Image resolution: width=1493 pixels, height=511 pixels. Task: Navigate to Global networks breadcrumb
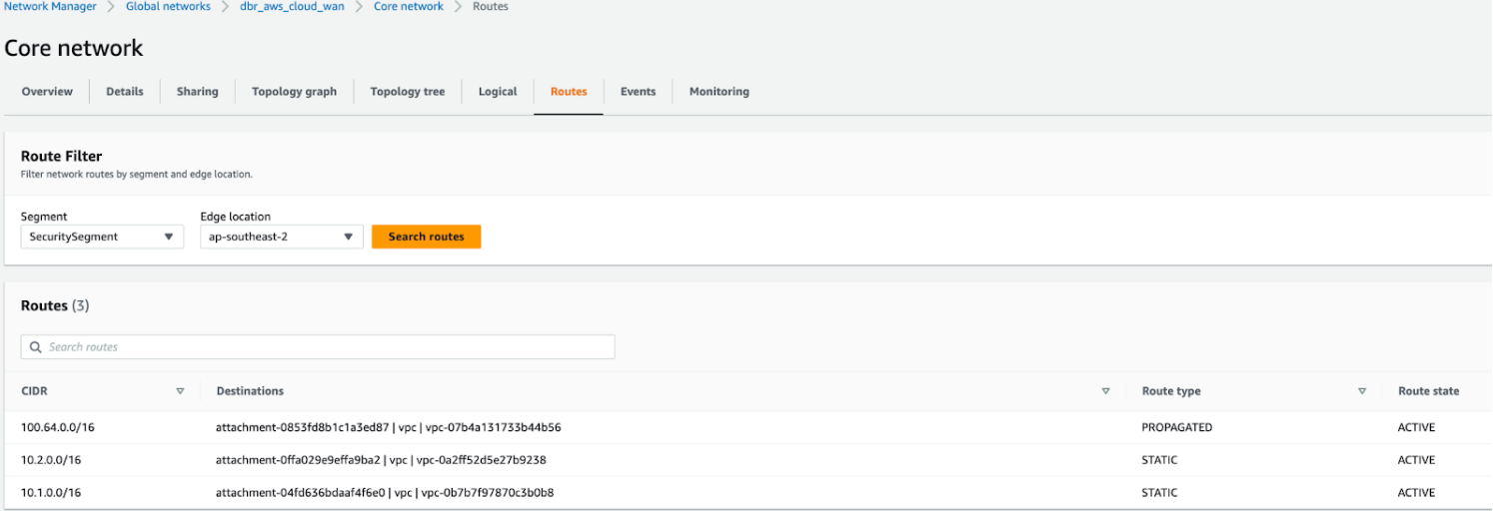pos(168,7)
